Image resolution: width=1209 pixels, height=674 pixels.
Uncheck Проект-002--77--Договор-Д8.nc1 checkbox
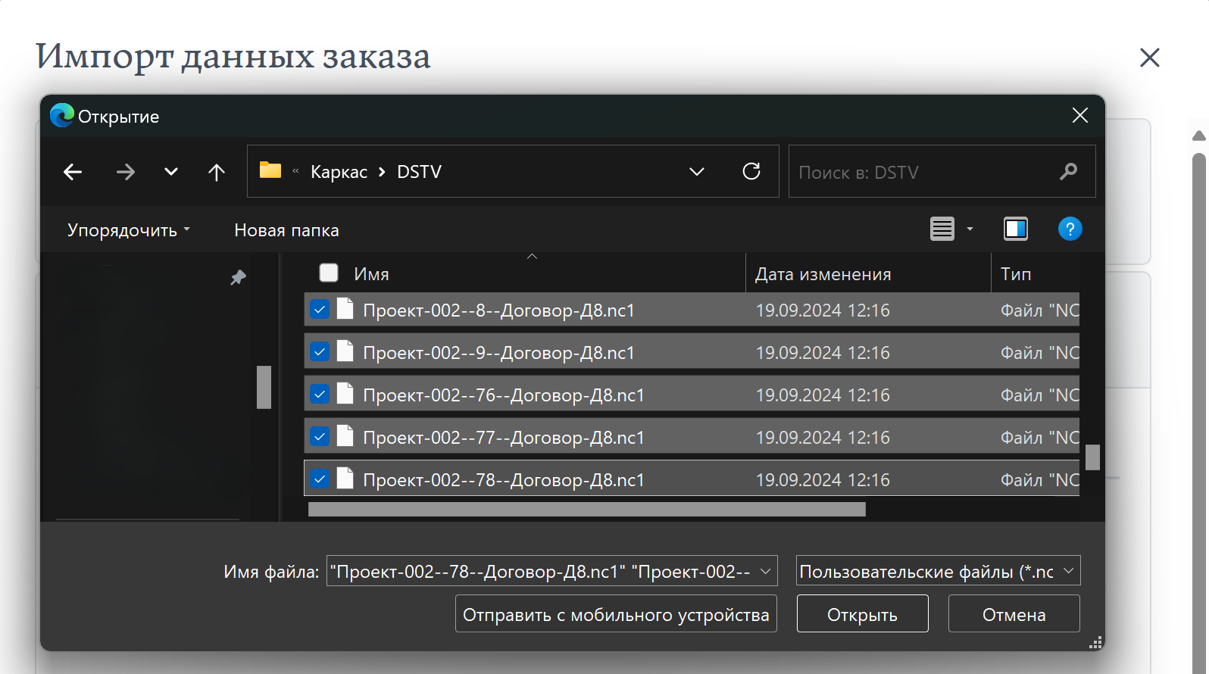[x=320, y=436]
